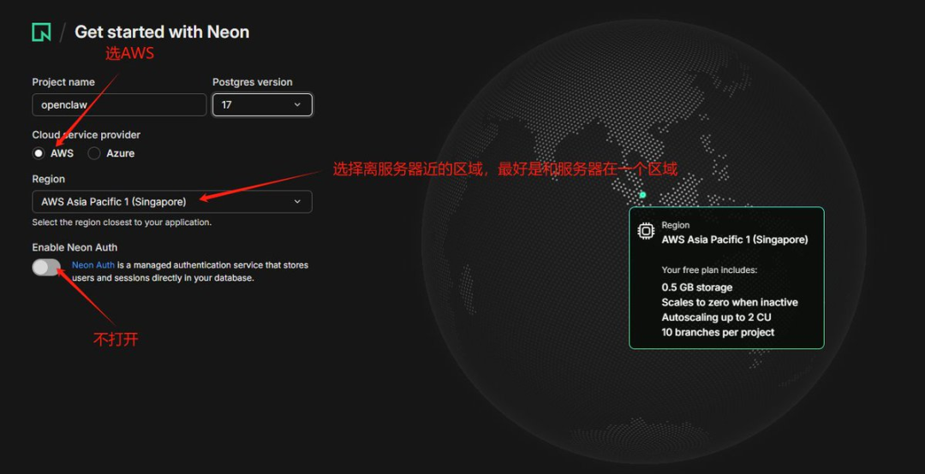Viewport: 925px width, 474px height.
Task: Select the AWS radio button
Action: click(x=39, y=153)
